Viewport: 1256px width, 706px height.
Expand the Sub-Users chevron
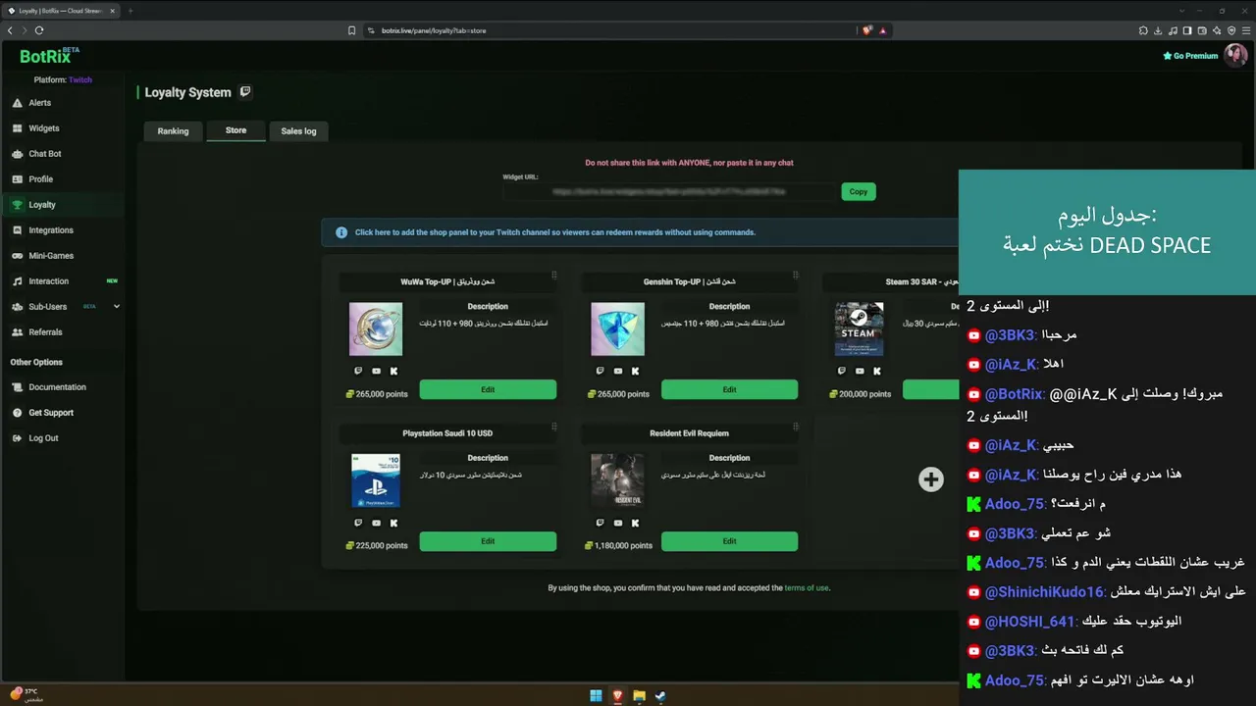point(117,307)
